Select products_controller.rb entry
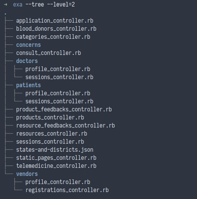 click(50, 118)
